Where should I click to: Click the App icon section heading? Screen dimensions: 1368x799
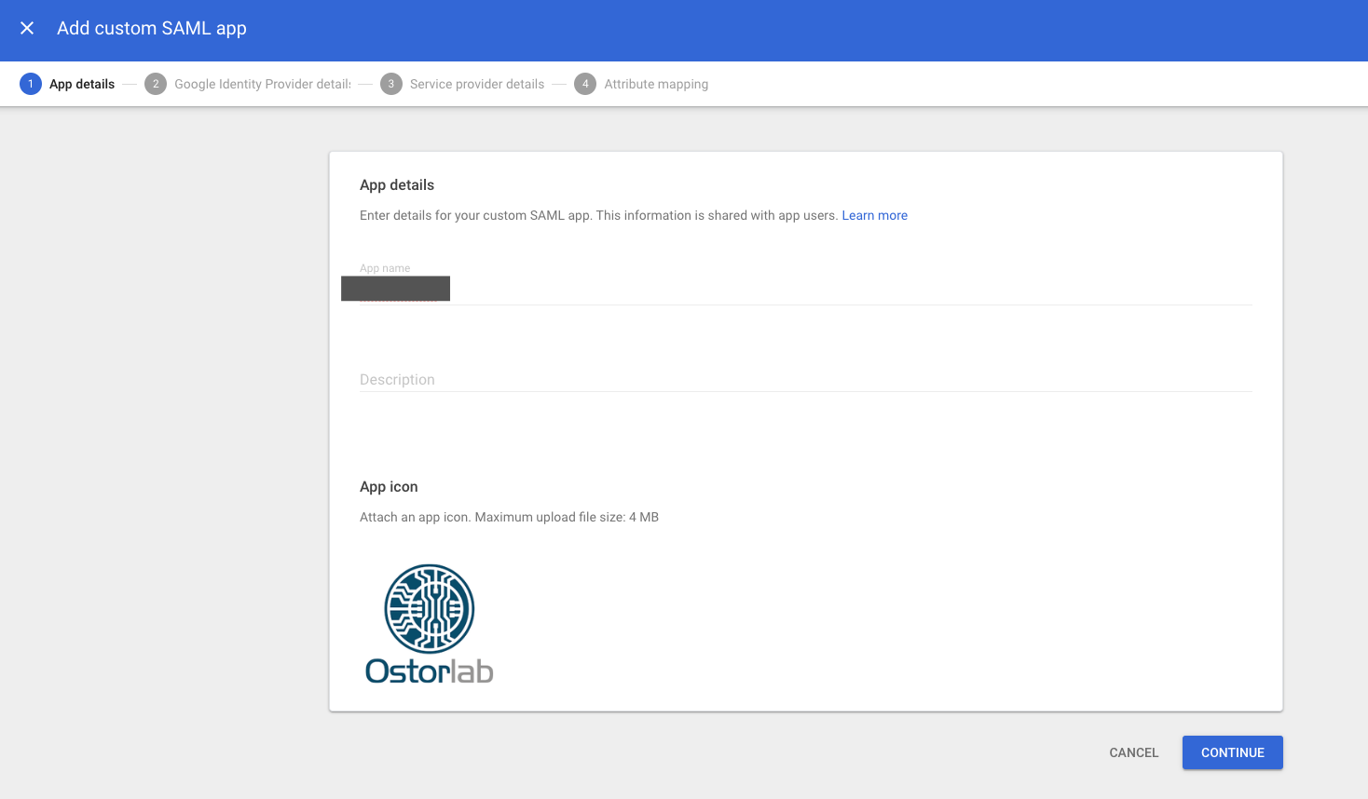pos(389,486)
